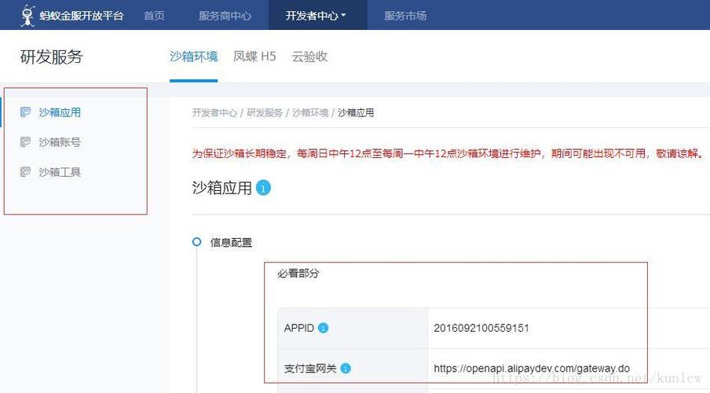Switch to the 凤蝶 H5 tab
710x393 pixels.
click(x=254, y=57)
